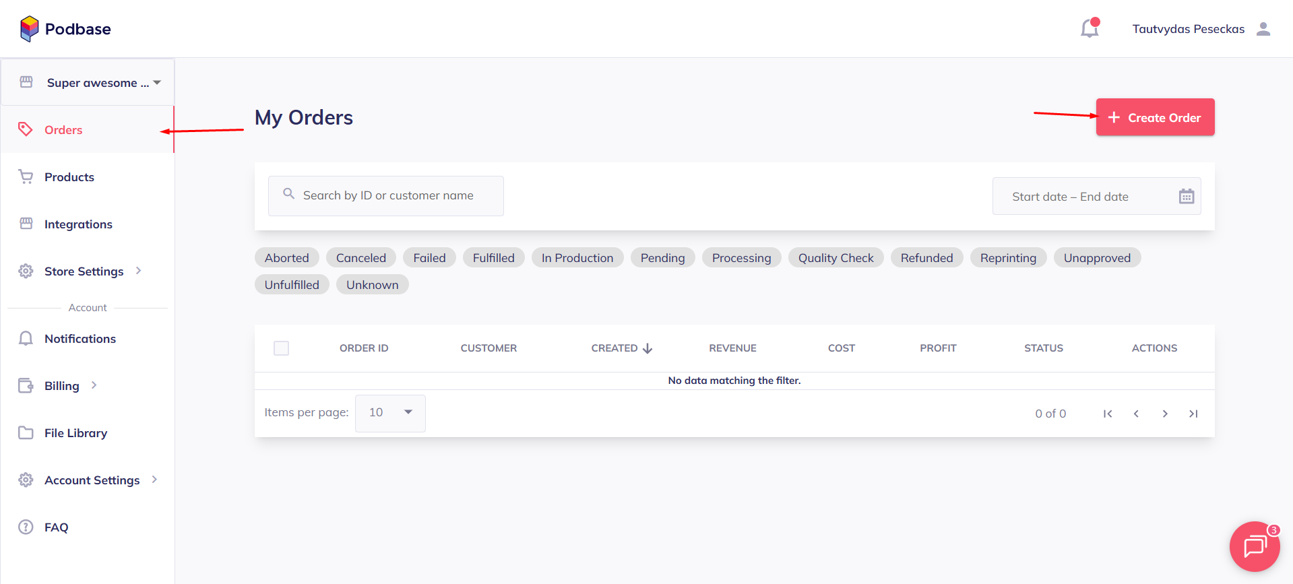This screenshot has width=1293, height=584.
Task: Expand the Store Settings submenu
Action: pyautogui.click(x=84, y=271)
